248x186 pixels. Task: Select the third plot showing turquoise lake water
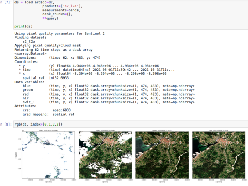(x=162, y=155)
